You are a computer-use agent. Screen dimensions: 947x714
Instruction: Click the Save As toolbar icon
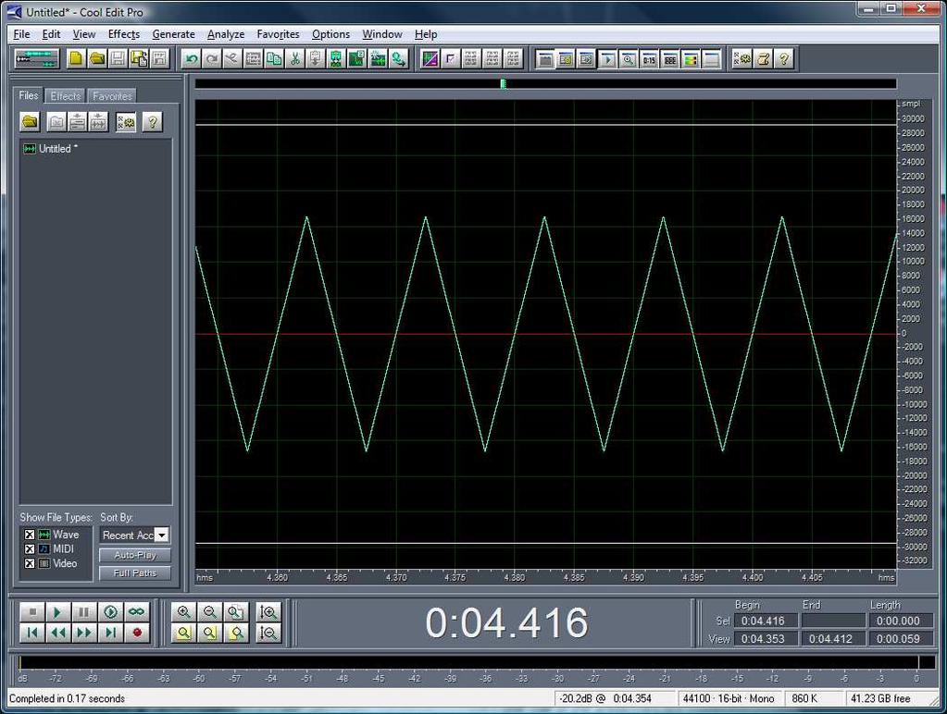click(139, 59)
